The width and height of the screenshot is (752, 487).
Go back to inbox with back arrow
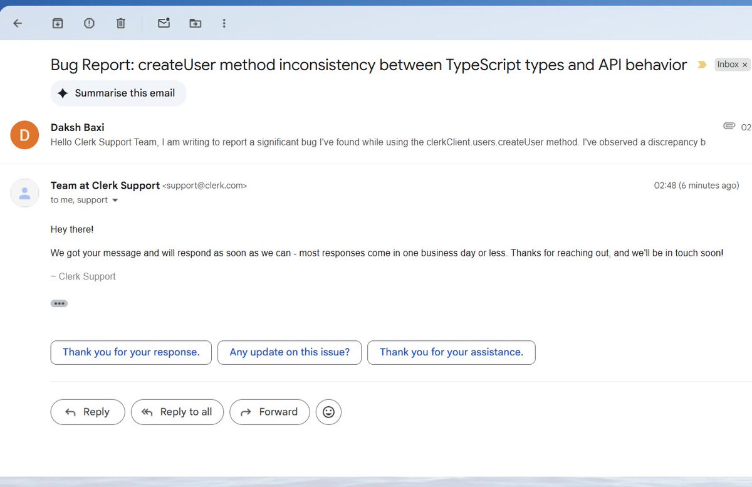[x=18, y=23]
